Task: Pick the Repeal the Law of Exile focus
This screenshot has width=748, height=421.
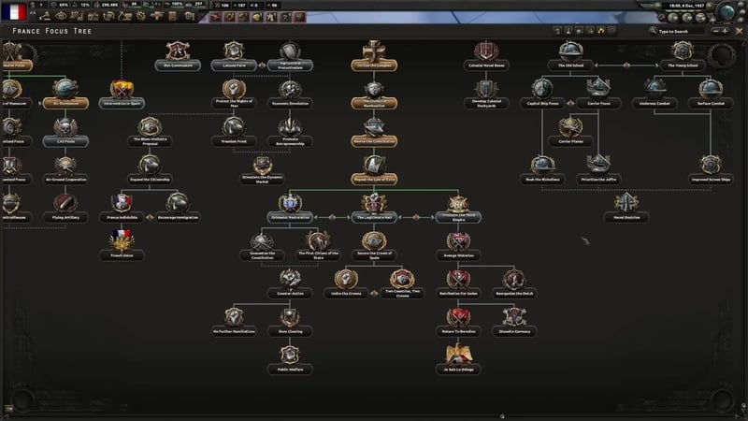Action: pyautogui.click(x=374, y=170)
